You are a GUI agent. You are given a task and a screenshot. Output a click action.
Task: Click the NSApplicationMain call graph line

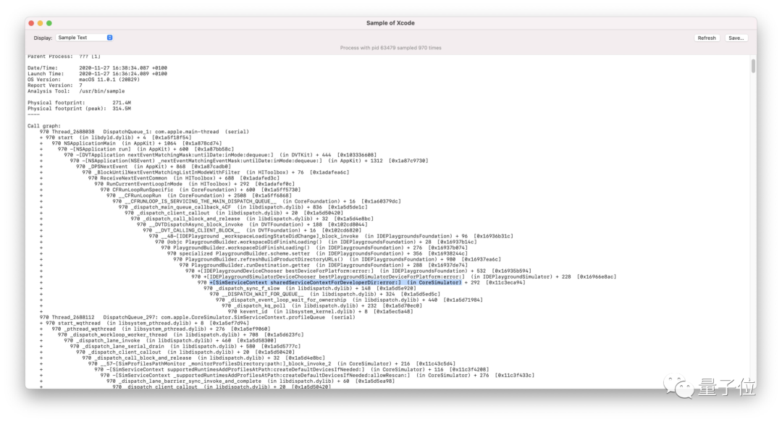click(137, 143)
